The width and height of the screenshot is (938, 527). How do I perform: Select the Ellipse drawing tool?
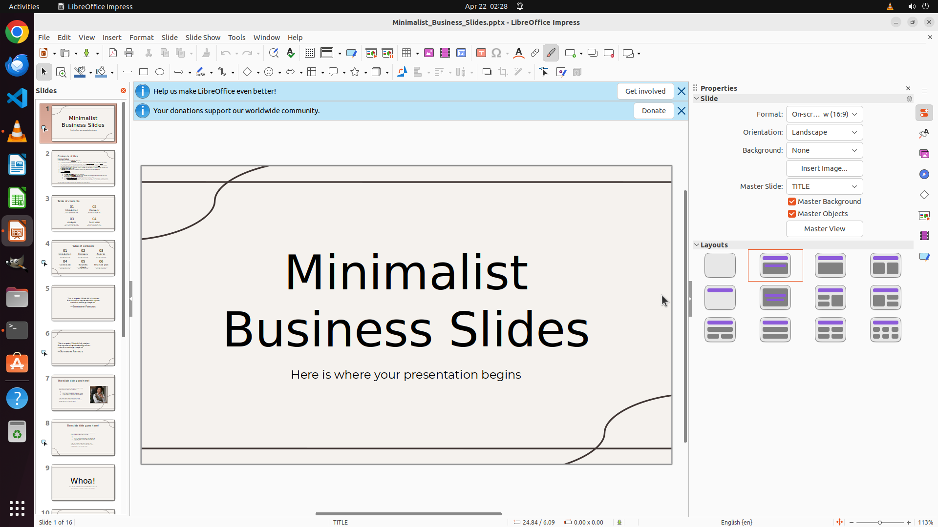160,72
